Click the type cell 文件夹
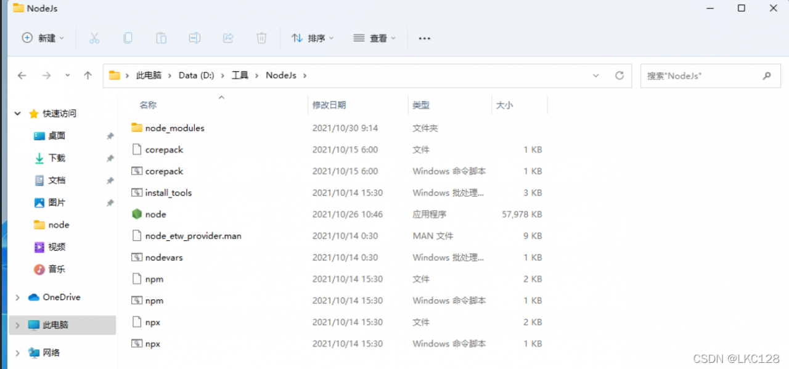The height and width of the screenshot is (369, 789). (425, 128)
